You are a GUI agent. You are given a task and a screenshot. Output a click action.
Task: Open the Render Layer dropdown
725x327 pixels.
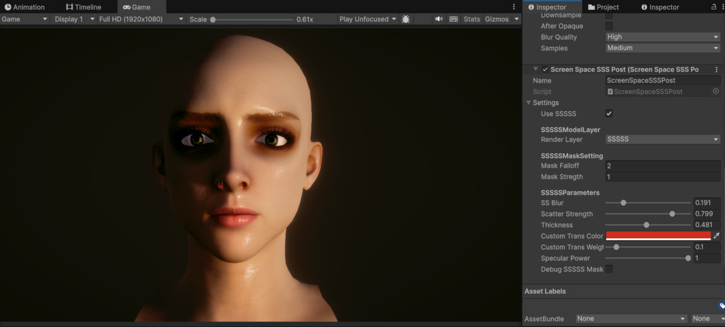(x=663, y=139)
